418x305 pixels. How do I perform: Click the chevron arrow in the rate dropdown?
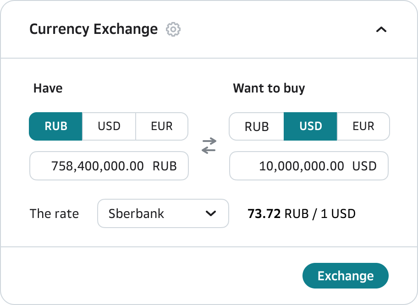211,213
